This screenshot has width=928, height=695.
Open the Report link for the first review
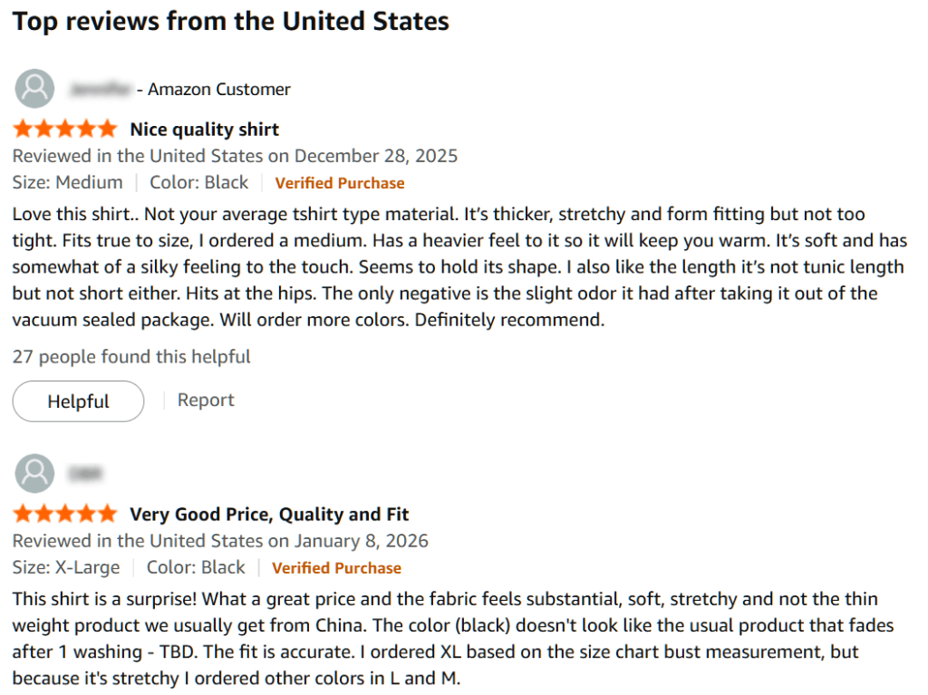pyautogui.click(x=206, y=400)
